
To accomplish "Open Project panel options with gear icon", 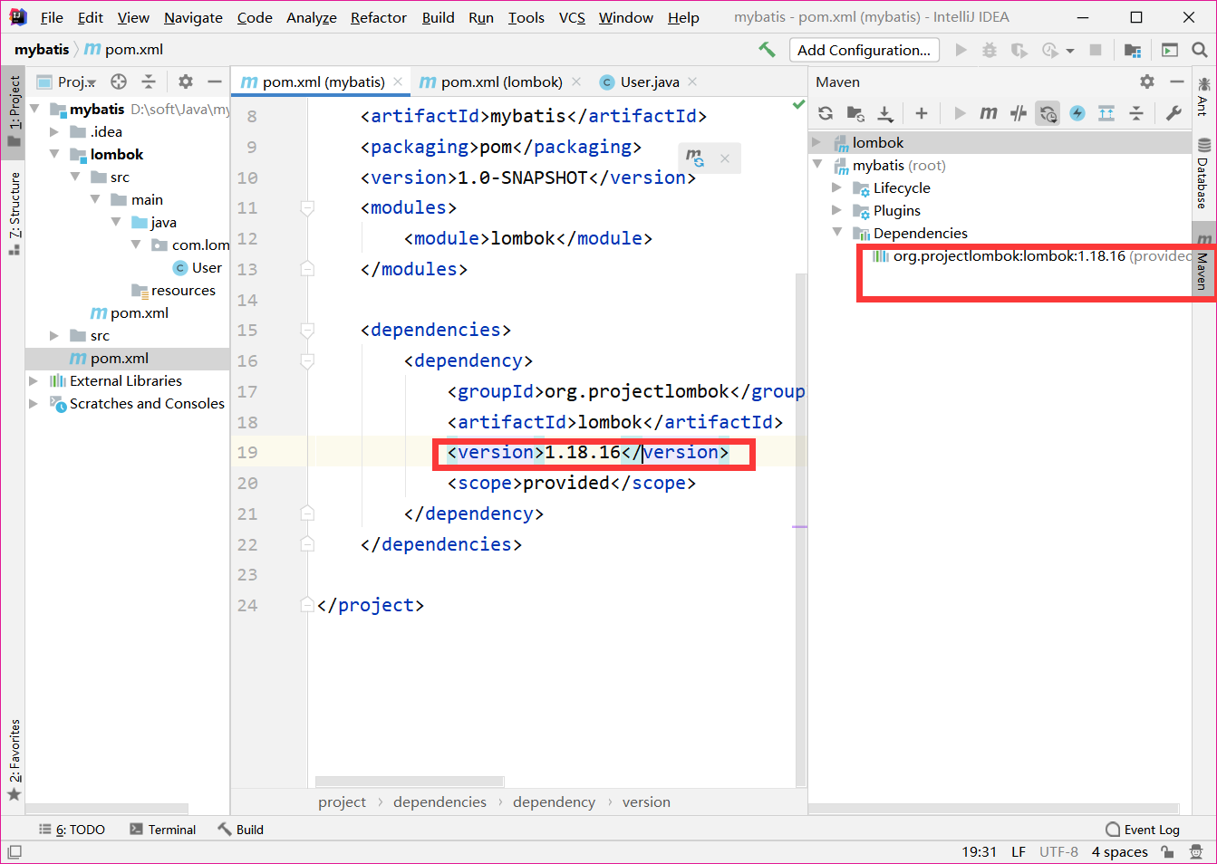I will click(185, 82).
